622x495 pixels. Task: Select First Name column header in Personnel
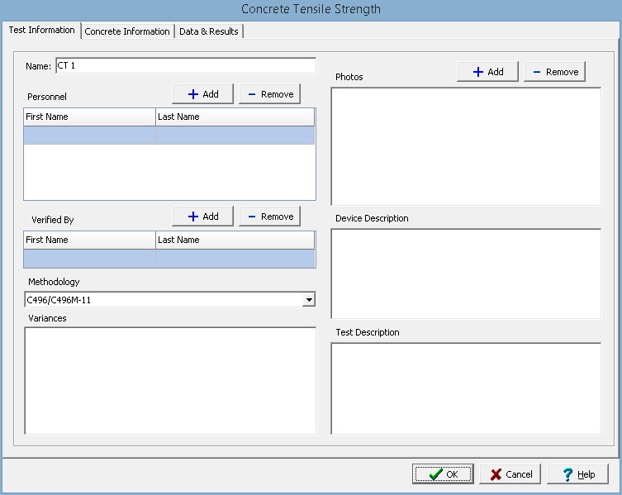coord(89,117)
